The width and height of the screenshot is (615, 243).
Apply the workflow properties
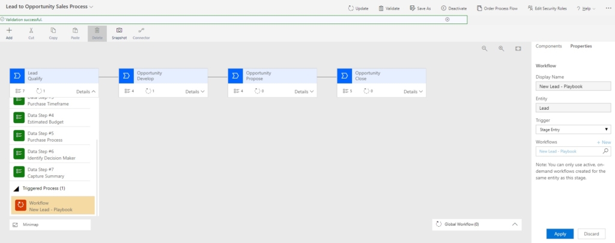click(560, 233)
